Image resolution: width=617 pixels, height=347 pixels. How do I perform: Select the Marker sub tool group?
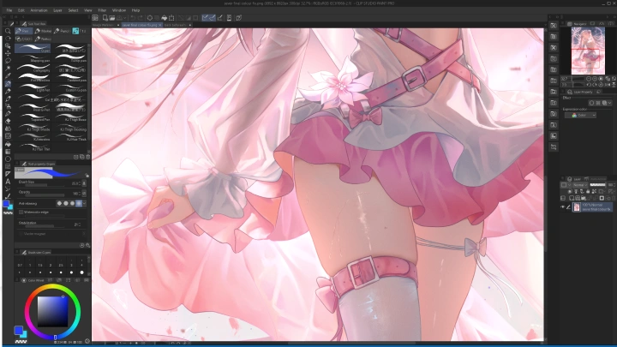pyautogui.click(x=43, y=31)
